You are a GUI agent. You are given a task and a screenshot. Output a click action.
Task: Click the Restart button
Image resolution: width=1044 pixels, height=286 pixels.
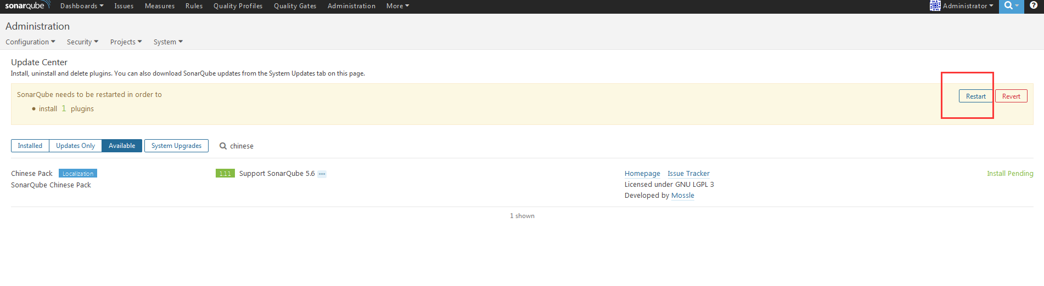tap(976, 96)
